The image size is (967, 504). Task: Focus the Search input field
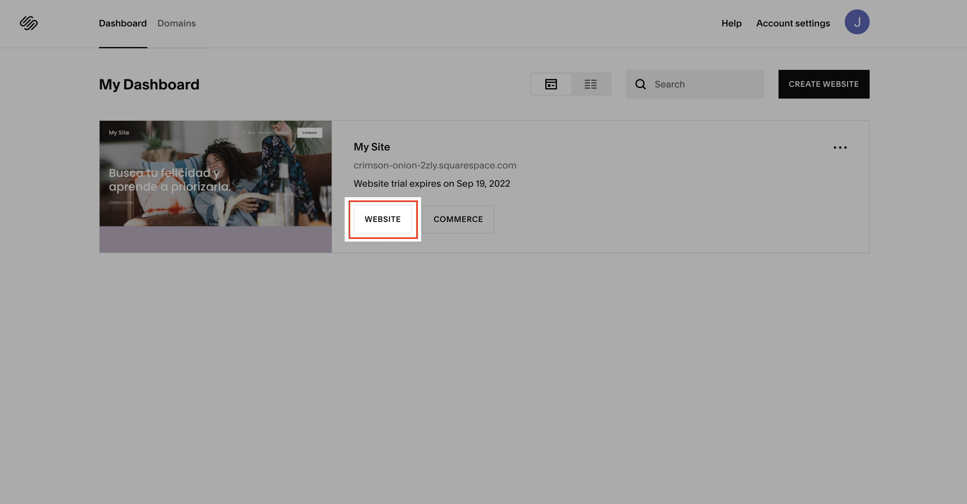706,84
